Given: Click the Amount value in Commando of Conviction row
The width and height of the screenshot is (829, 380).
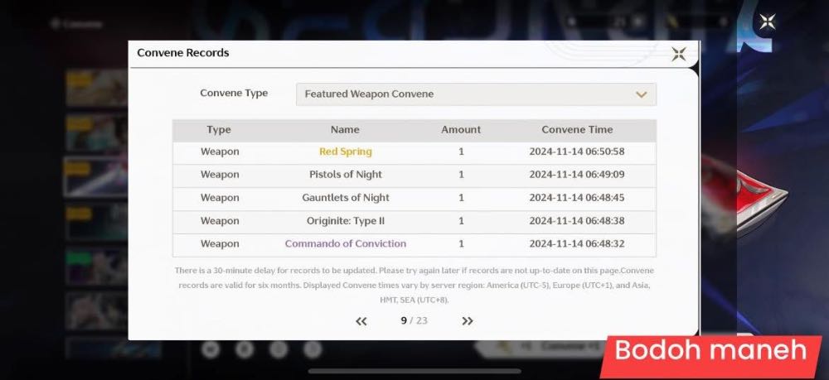Looking at the screenshot, I should click(x=461, y=244).
